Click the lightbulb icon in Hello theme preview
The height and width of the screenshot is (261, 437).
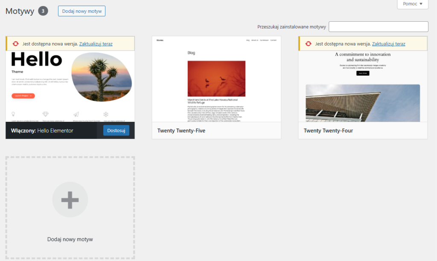point(14,114)
